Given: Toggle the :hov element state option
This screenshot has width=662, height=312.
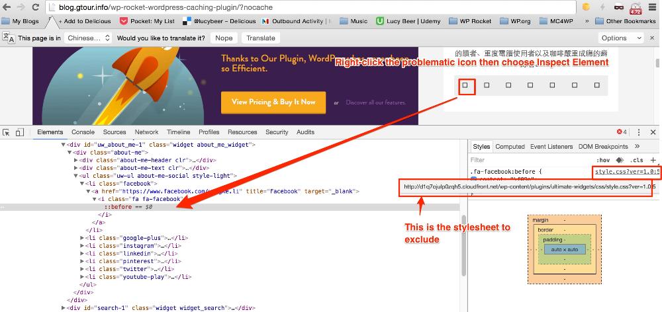Looking at the screenshot, I should tap(603, 160).
